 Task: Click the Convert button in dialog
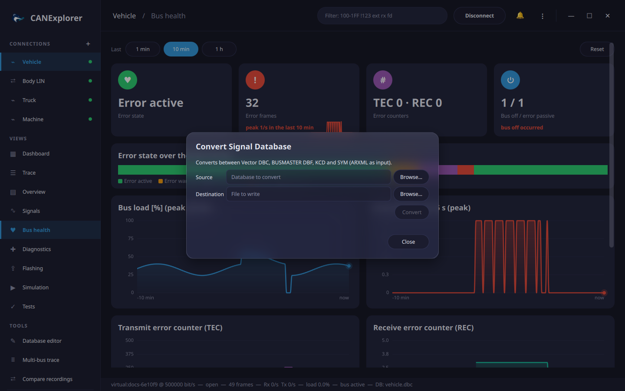412,212
